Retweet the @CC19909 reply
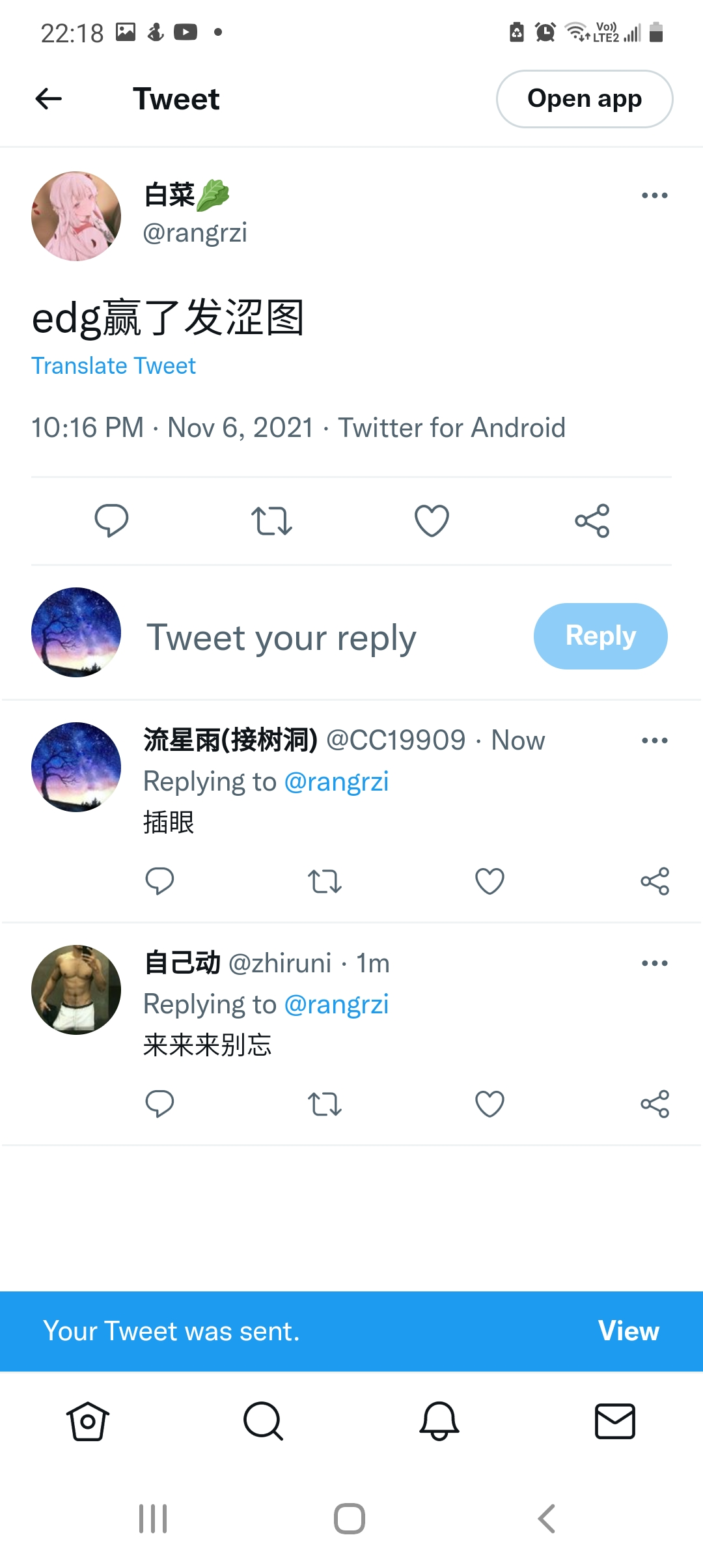 (x=325, y=881)
